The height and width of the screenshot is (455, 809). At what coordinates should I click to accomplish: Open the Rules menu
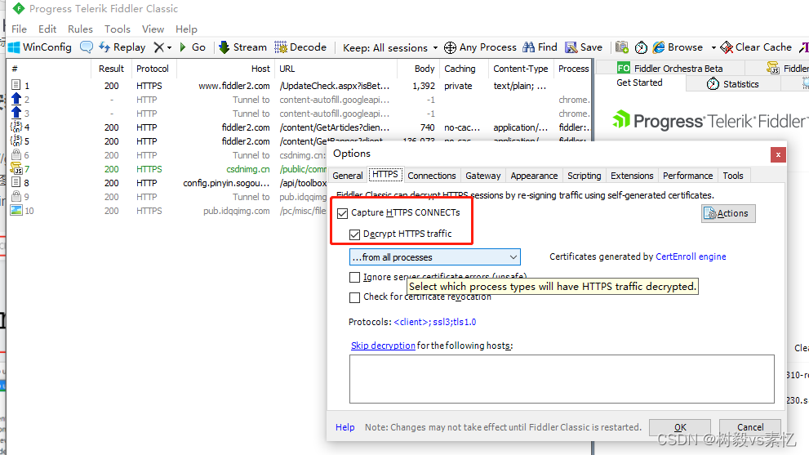81,29
